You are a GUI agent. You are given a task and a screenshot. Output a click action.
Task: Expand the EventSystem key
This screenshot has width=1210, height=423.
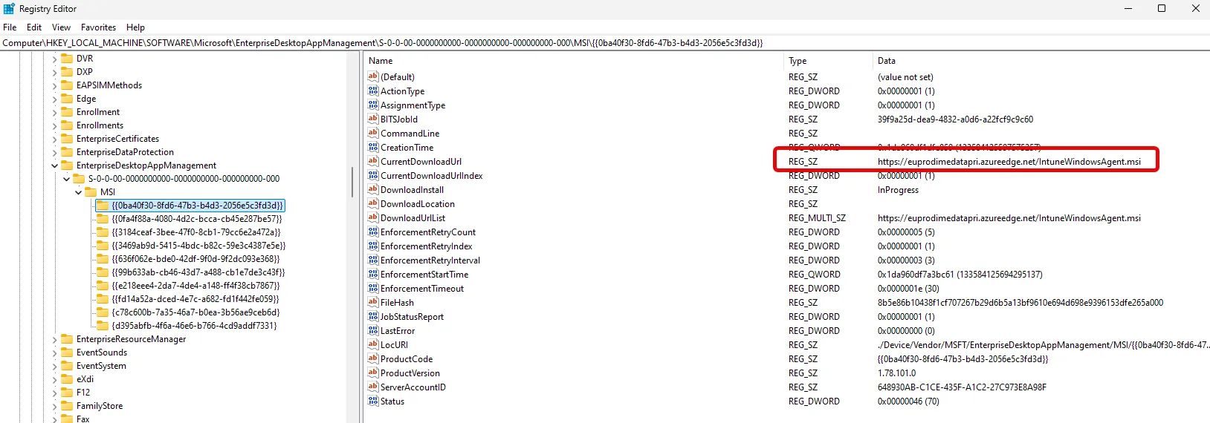point(54,366)
